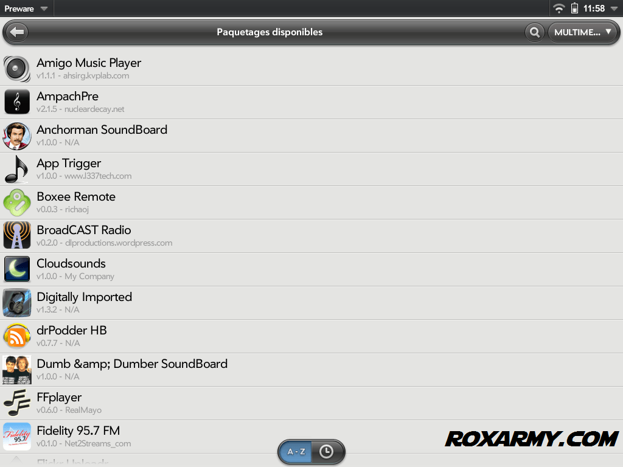Open Dumb &amp; Dumber SoundBoard entry
The height and width of the screenshot is (467, 623).
pos(311,370)
